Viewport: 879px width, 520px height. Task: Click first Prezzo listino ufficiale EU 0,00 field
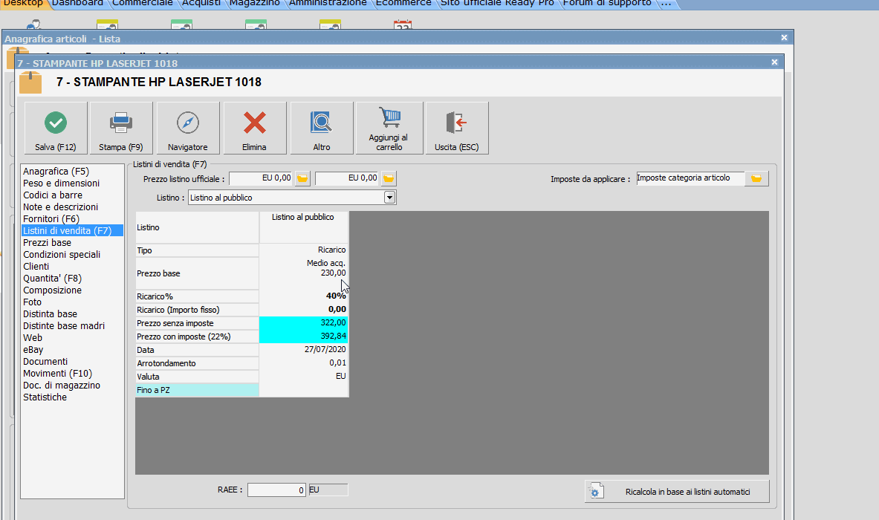[262, 178]
